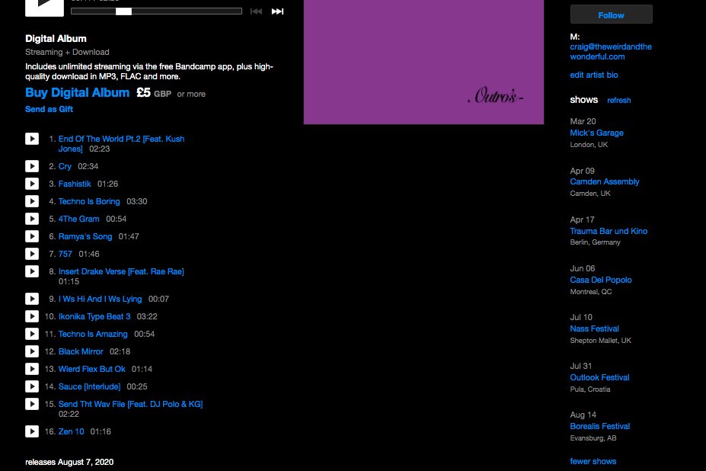Open Insert Drake Verse track link
Image resolution: width=706 pixels, height=471 pixels.
(121, 271)
